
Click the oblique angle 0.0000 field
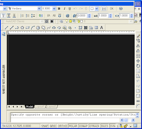82,16
